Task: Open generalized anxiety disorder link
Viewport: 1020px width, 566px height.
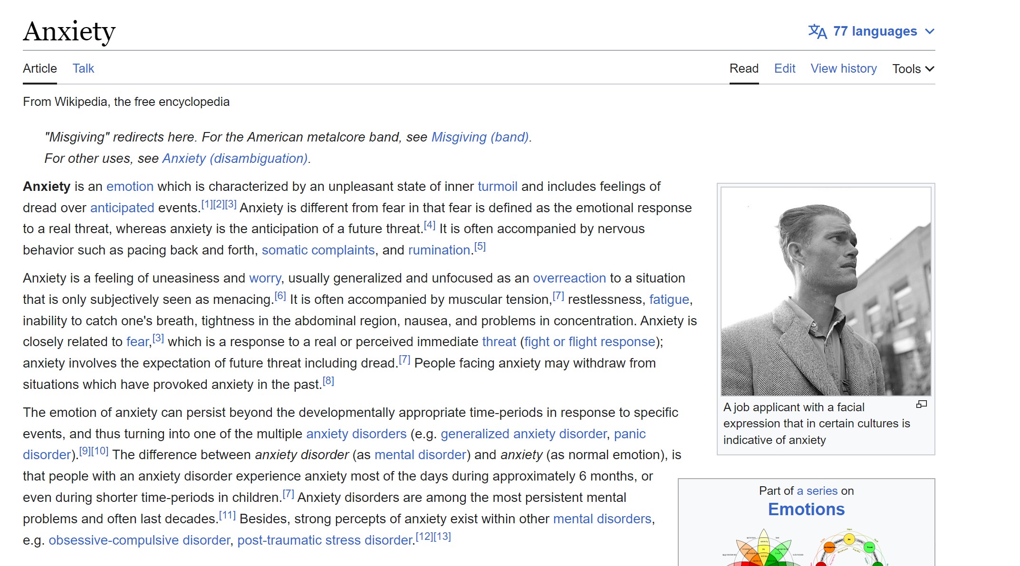Action: [523, 434]
